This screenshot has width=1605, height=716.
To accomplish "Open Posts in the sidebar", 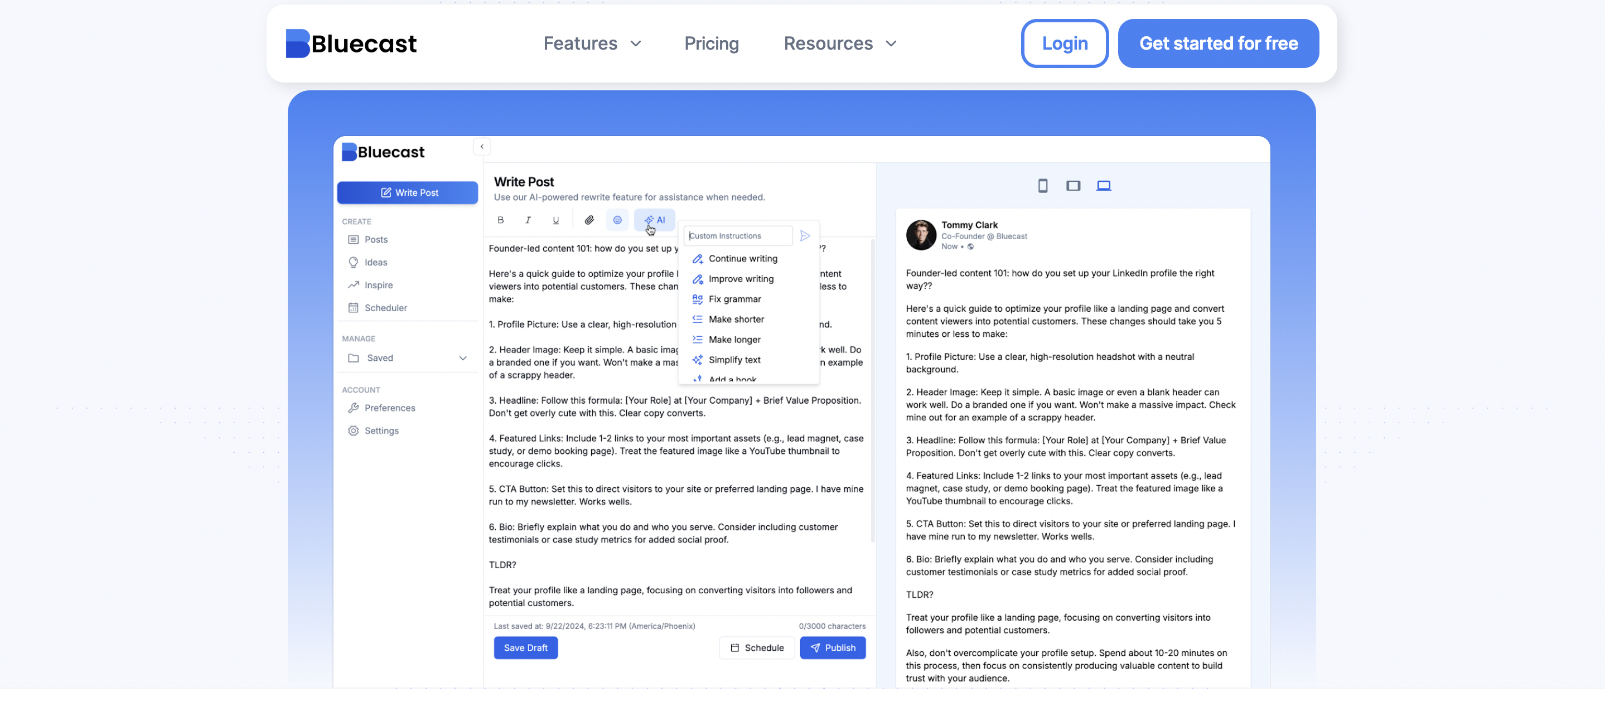I will coord(376,239).
